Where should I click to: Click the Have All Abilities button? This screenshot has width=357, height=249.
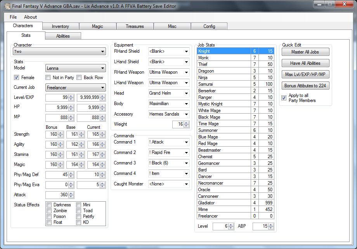point(305,63)
